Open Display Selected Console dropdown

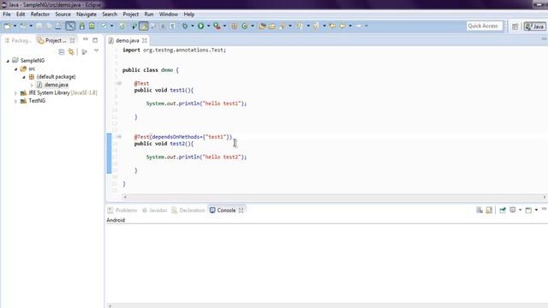tap(520, 210)
